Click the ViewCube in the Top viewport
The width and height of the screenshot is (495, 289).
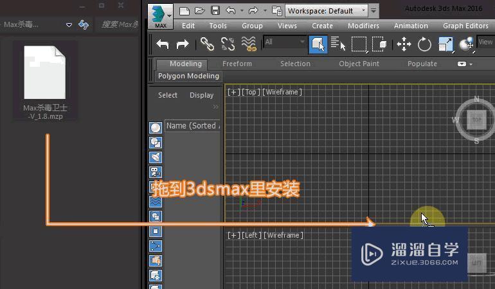(476, 120)
